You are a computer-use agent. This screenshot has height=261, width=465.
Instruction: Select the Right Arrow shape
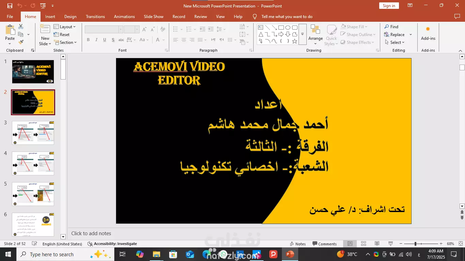click(281, 34)
